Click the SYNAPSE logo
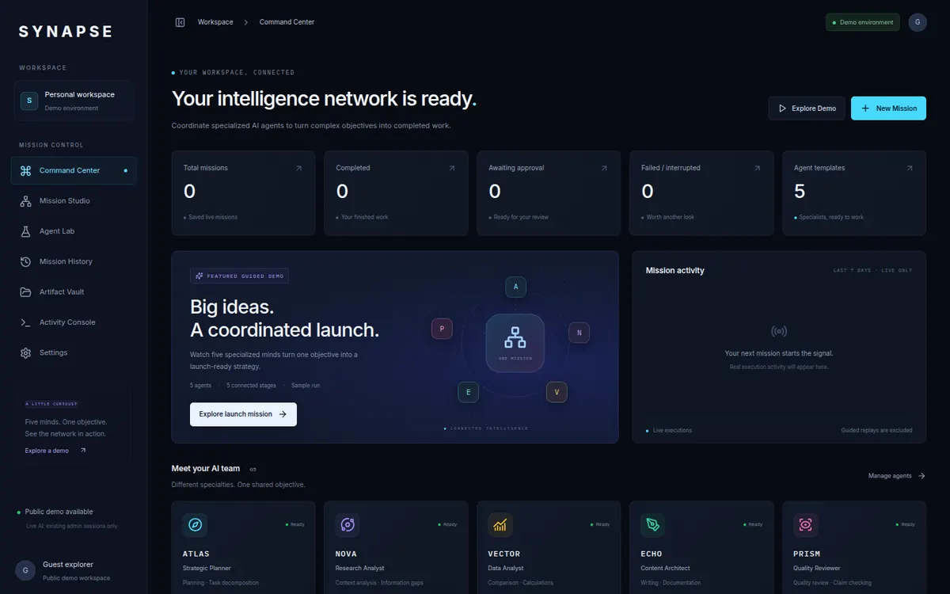 pyautogui.click(x=66, y=32)
